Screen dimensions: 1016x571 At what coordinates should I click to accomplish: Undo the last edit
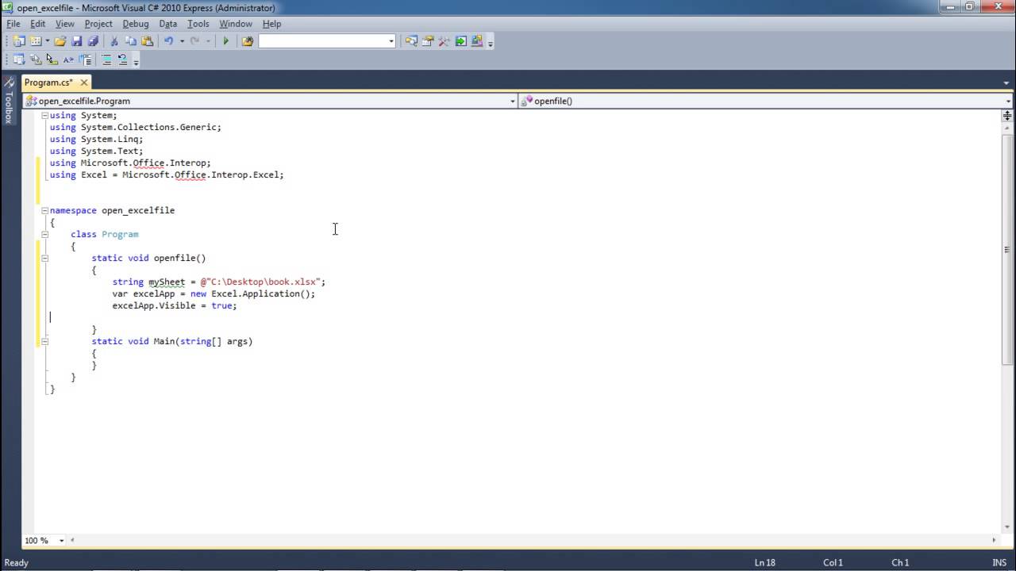click(168, 40)
